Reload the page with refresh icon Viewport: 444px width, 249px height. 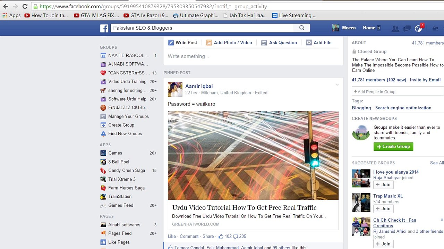click(x=25, y=6)
